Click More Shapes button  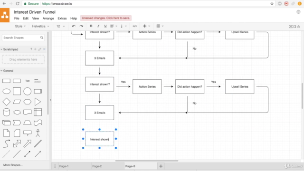(13, 165)
